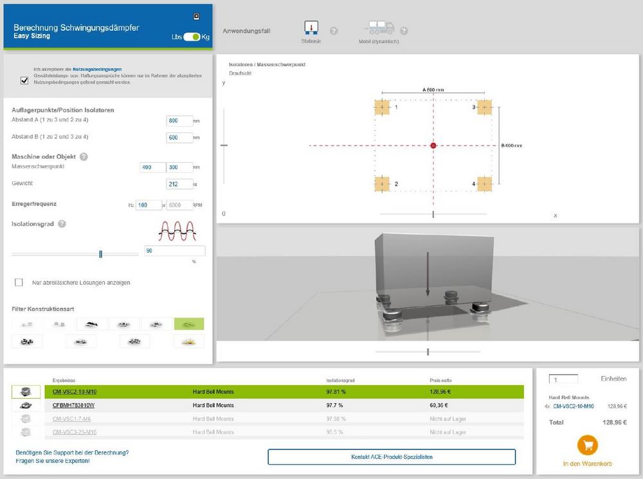Open help icon next to Maschine oder Objekt
The height and width of the screenshot is (479, 643).
(84, 157)
